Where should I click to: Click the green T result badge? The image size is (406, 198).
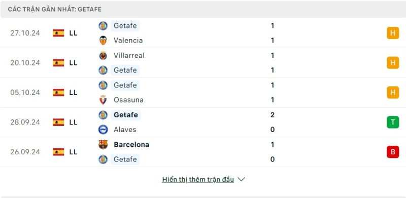click(x=393, y=122)
